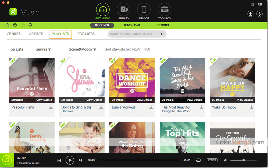Download the Wake Up Happy playlist

251,107
